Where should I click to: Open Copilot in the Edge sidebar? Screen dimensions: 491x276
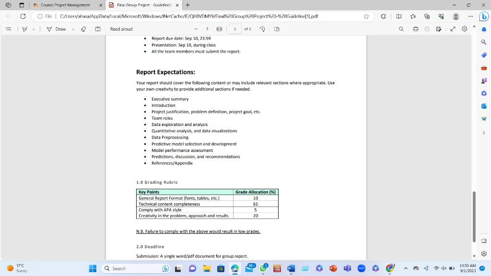coord(484,16)
